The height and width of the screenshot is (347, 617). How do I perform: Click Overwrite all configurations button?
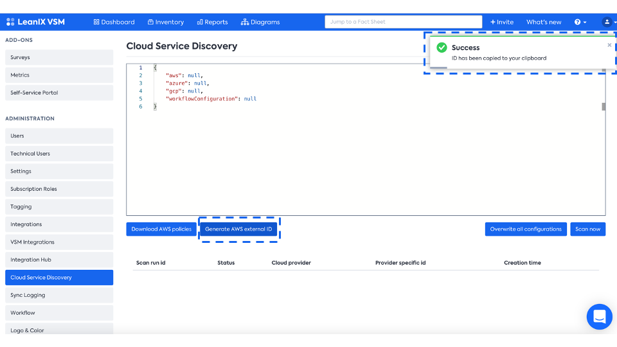click(526, 229)
